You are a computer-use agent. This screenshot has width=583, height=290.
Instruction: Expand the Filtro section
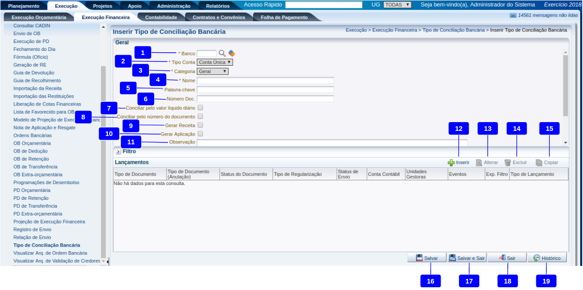tap(118, 151)
